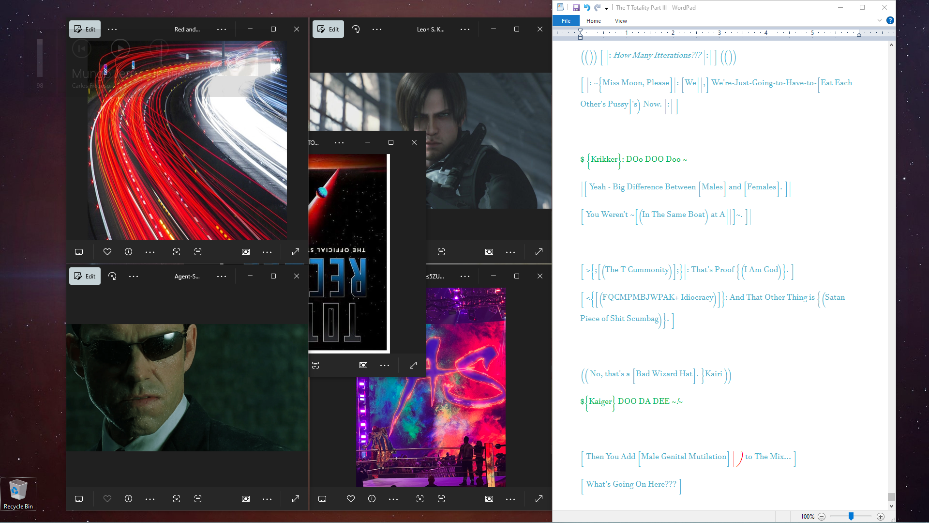Zoom in with the WordPad plus button
Image resolution: width=929 pixels, height=523 pixels.
[881, 517]
